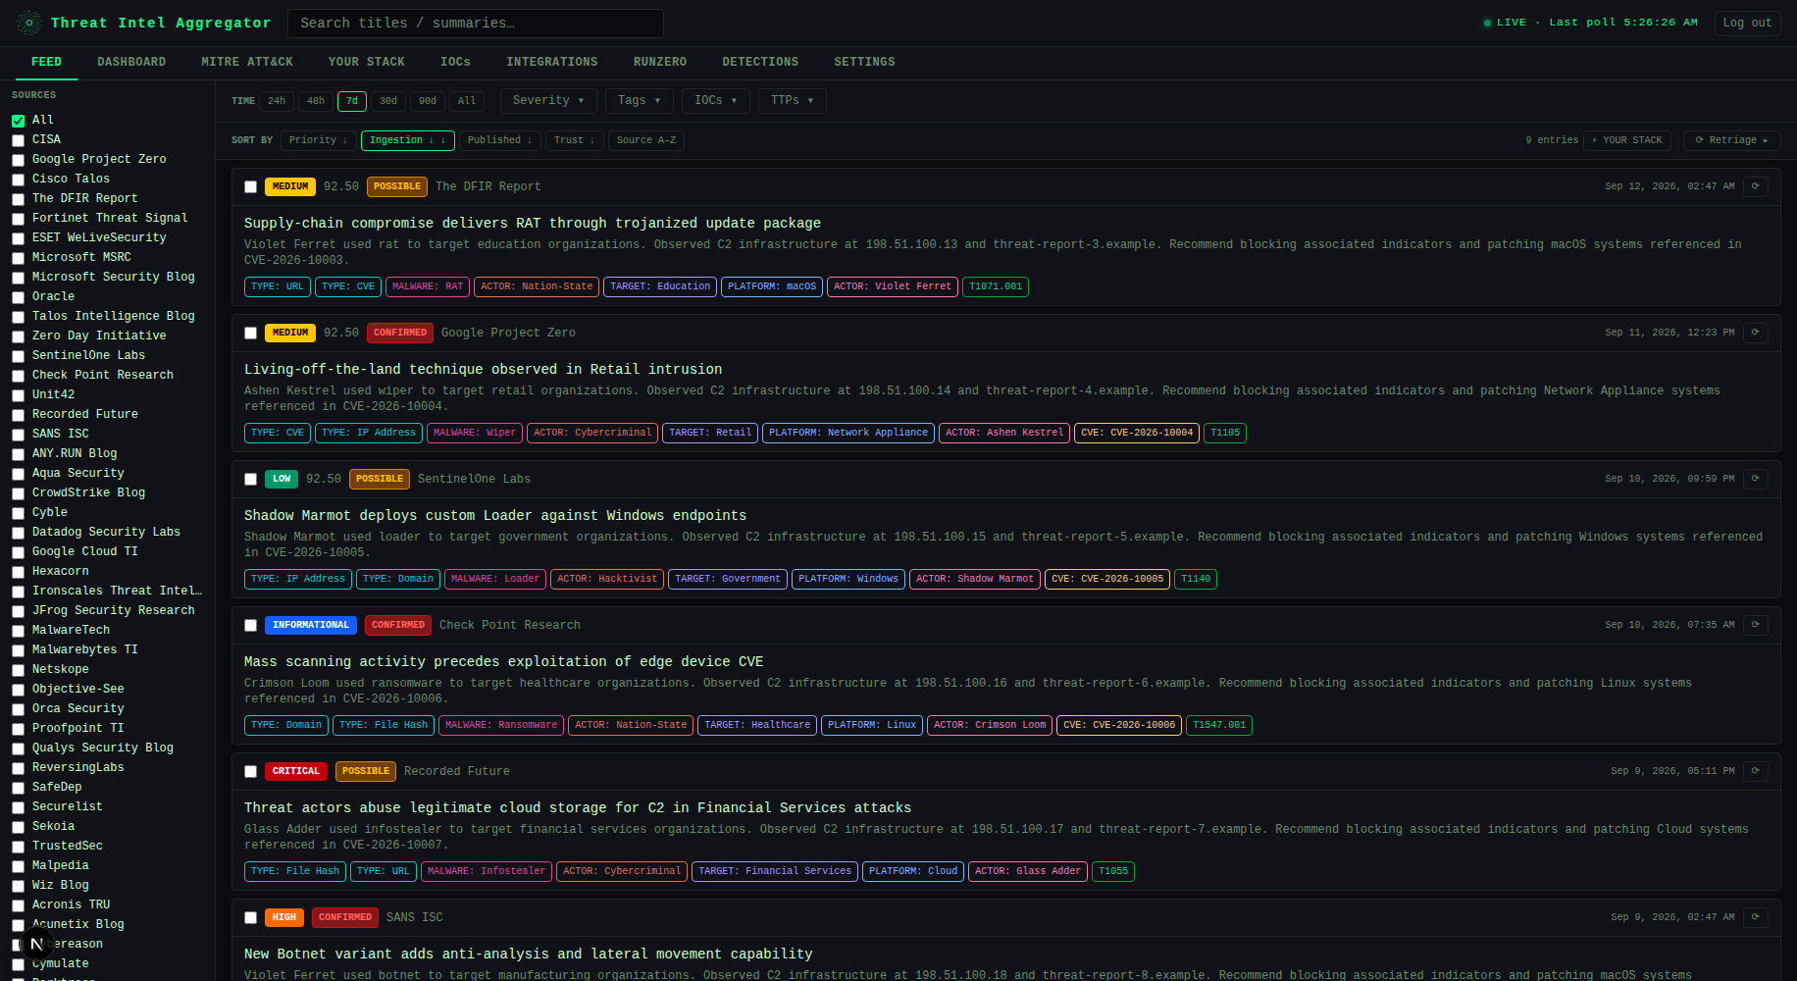Select the 30d time range
This screenshot has height=981, width=1797.
click(x=388, y=101)
